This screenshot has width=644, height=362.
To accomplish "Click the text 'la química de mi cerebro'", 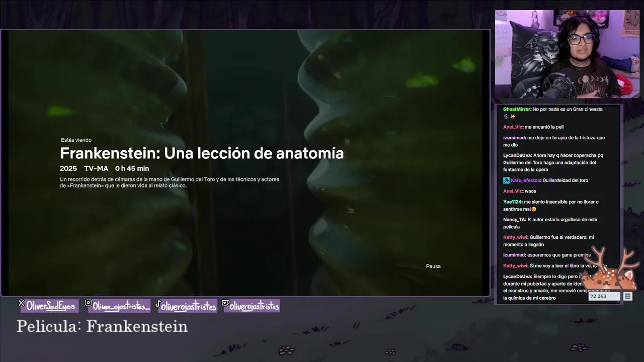I will tap(529, 298).
